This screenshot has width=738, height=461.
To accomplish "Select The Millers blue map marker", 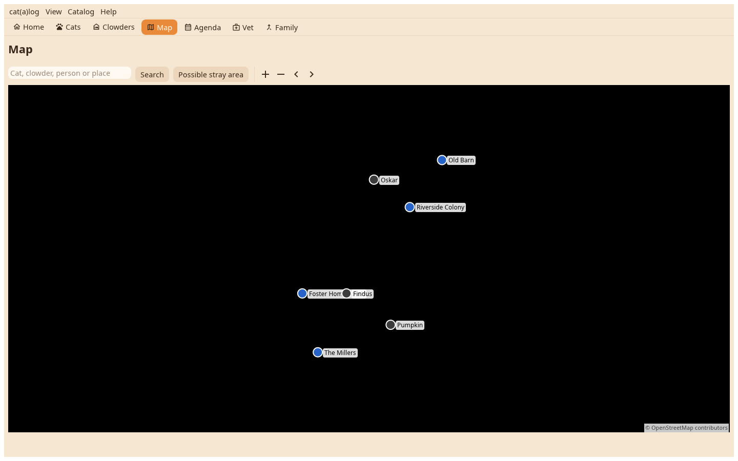I will click(318, 352).
